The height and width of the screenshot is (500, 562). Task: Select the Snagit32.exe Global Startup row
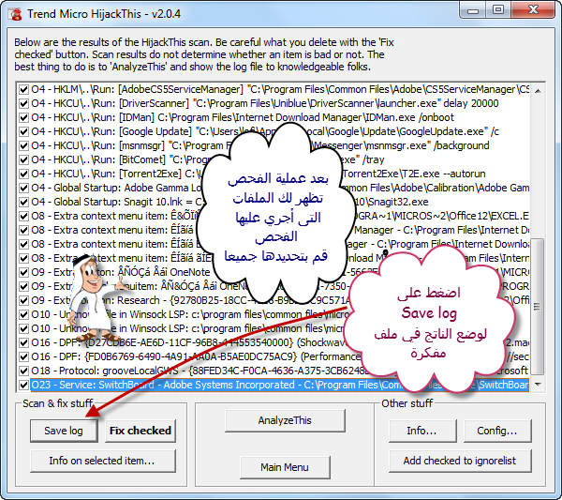click(229, 202)
